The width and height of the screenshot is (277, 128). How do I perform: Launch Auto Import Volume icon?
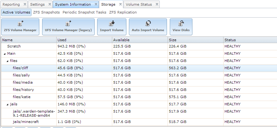(148, 24)
